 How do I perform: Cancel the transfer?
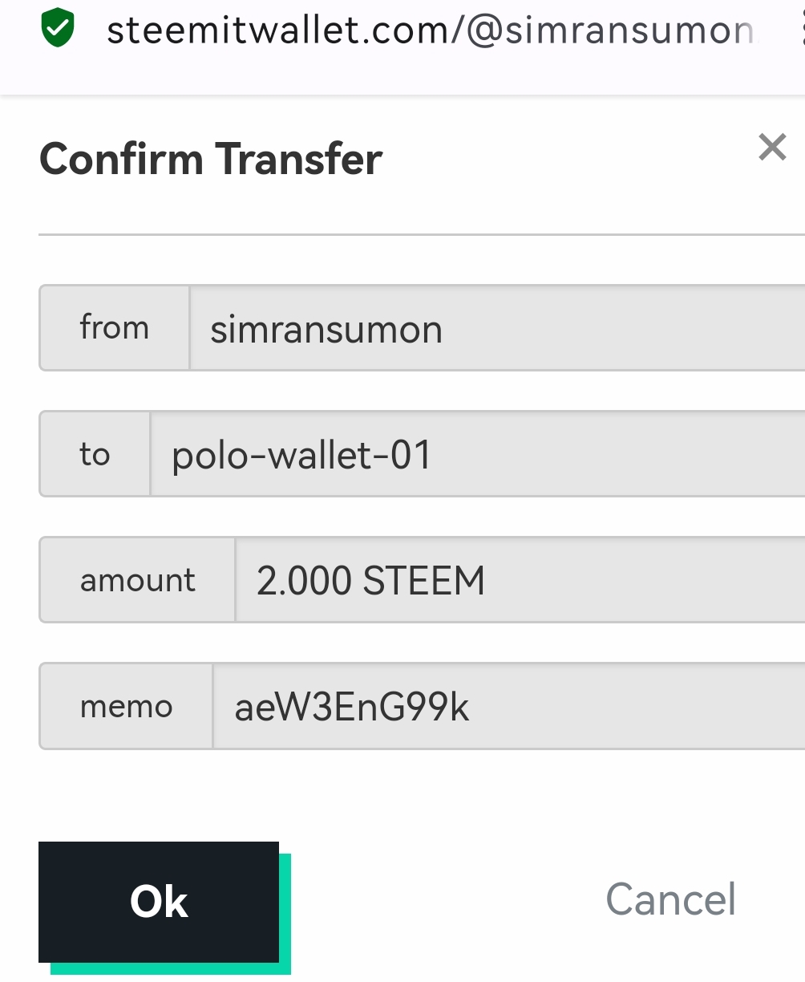tap(671, 899)
